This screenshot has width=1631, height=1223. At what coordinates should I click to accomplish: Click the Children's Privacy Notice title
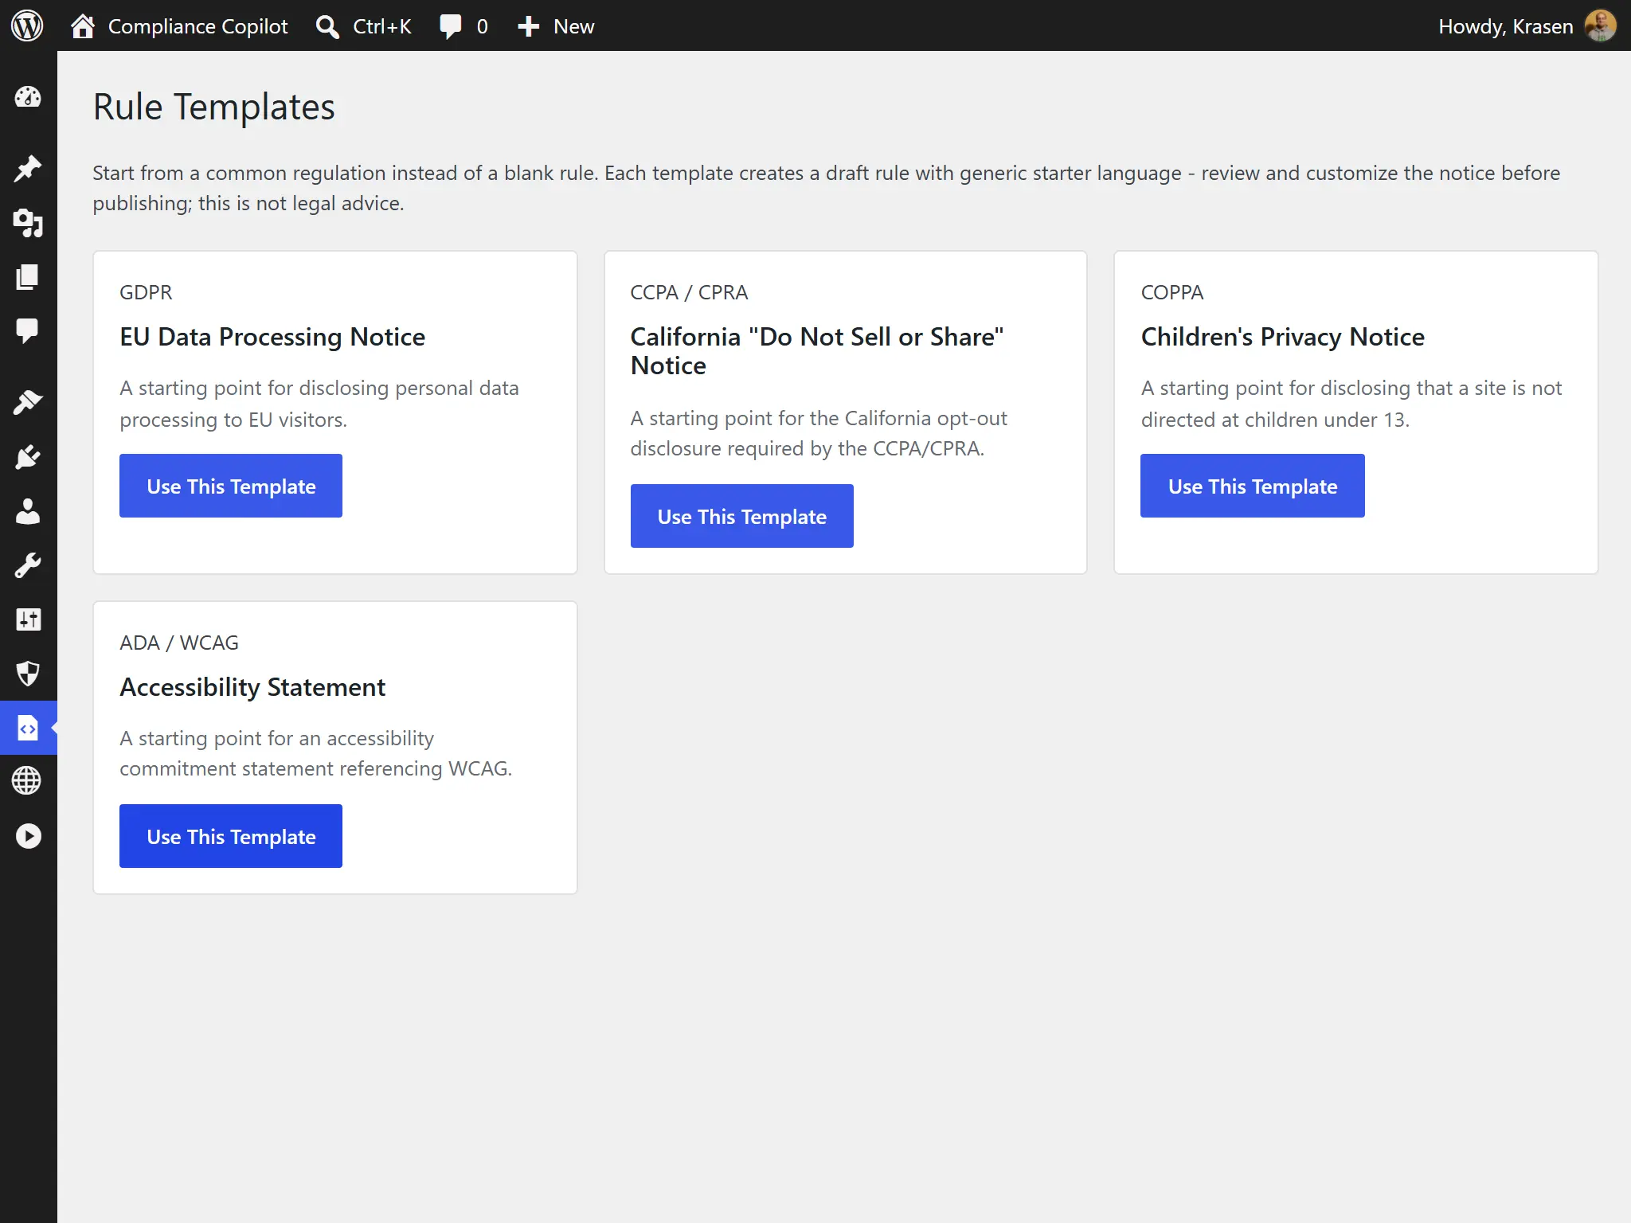1282,337
